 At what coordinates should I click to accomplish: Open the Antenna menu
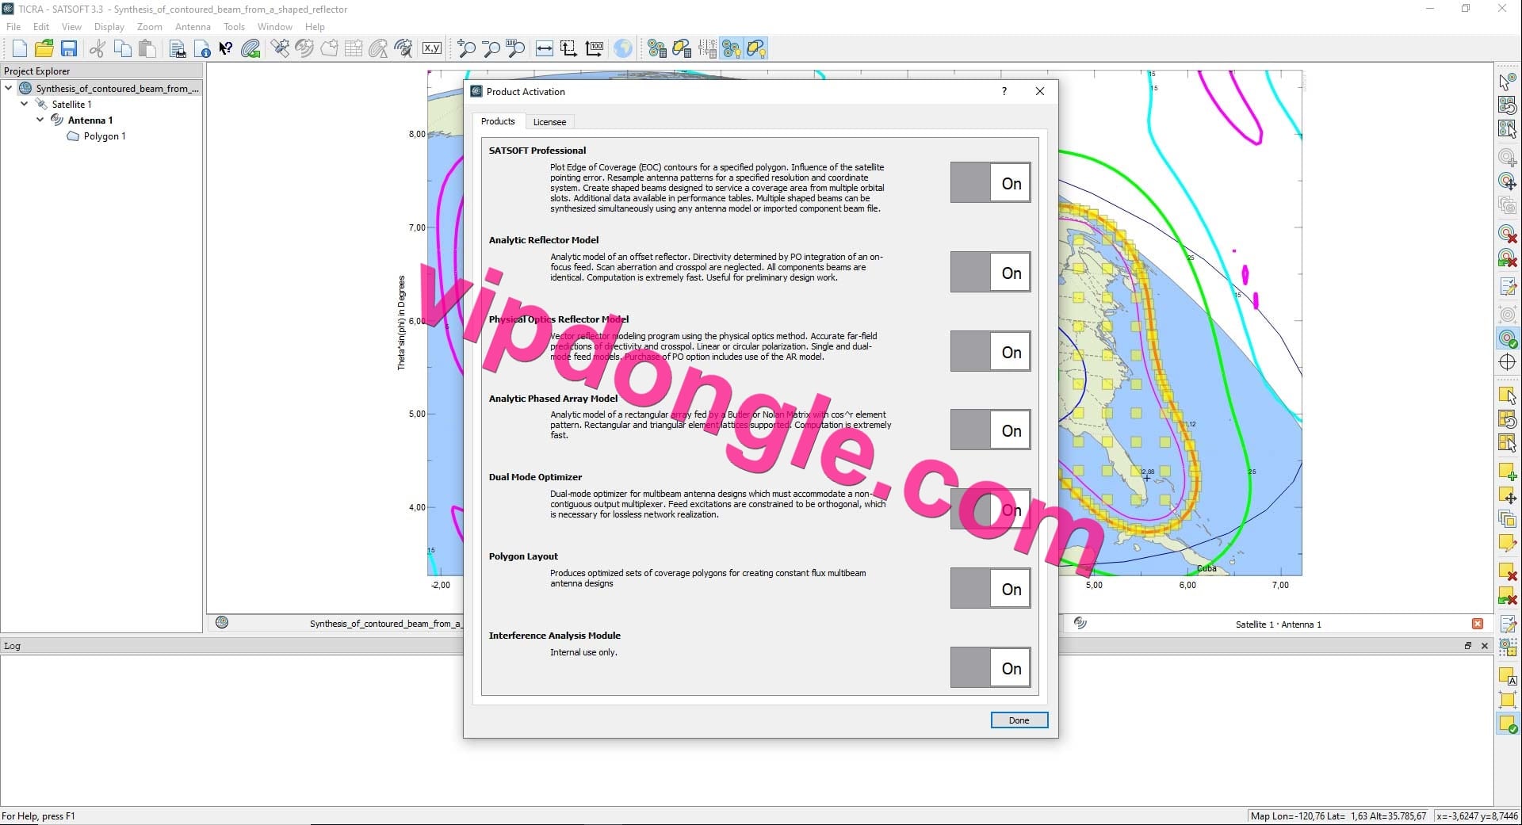193,26
